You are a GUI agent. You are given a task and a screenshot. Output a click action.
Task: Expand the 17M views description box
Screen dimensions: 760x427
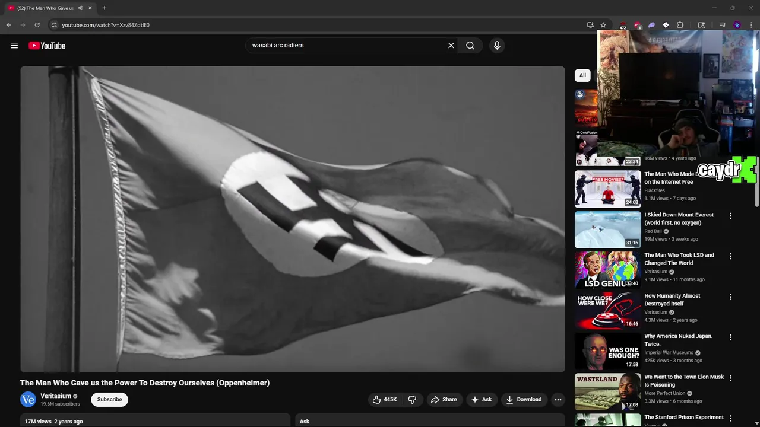155,420
